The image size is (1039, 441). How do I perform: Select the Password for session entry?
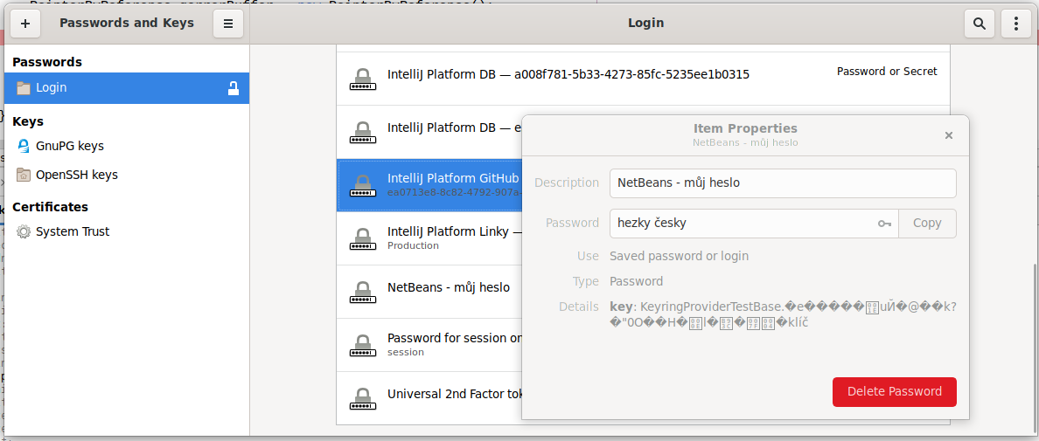click(429, 344)
